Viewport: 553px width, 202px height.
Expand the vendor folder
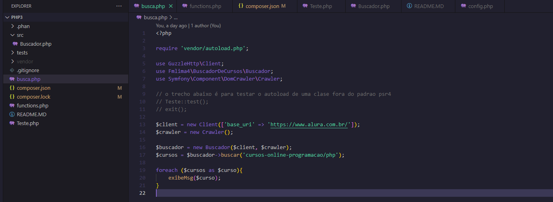pyautogui.click(x=13, y=62)
